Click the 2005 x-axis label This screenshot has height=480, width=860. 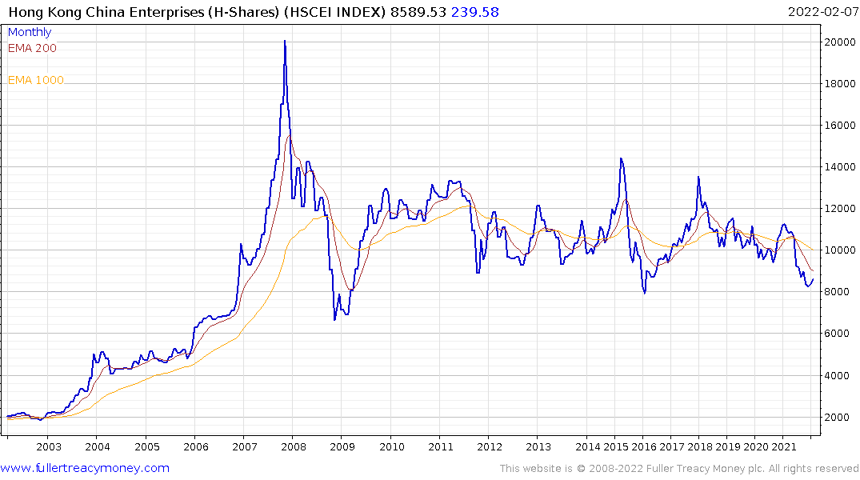[x=147, y=447]
